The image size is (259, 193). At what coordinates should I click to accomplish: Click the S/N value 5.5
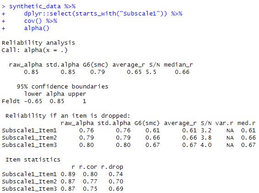pos(151,72)
